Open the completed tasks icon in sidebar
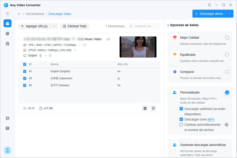The image size is (237, 158). tap(7, 44)
